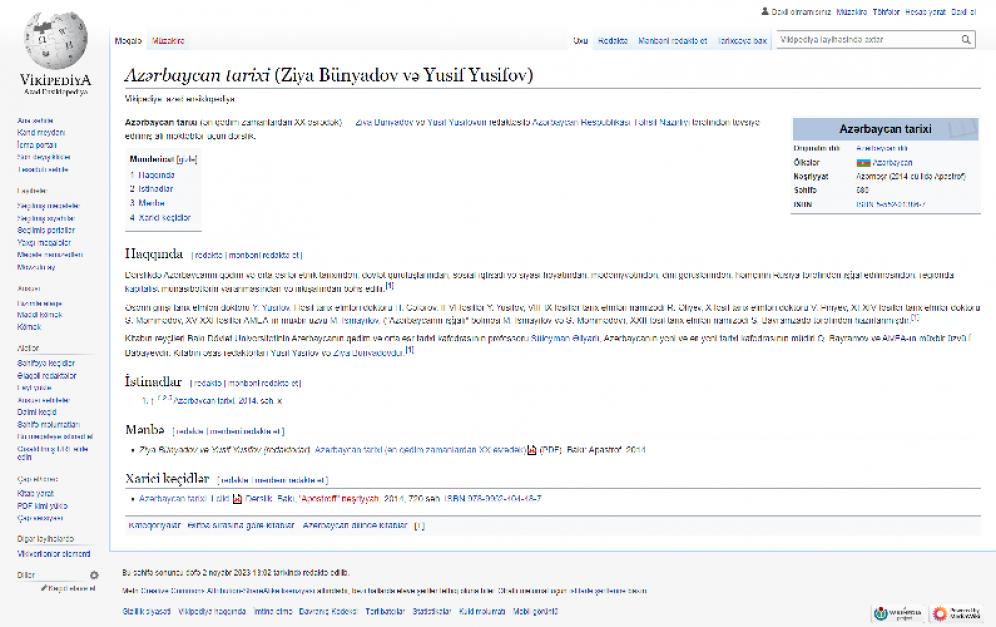Image resolution: width=996 pixels, height=627 pixels.
Task: Open the languages settings gear icon
Action: (x=94, y=575)
